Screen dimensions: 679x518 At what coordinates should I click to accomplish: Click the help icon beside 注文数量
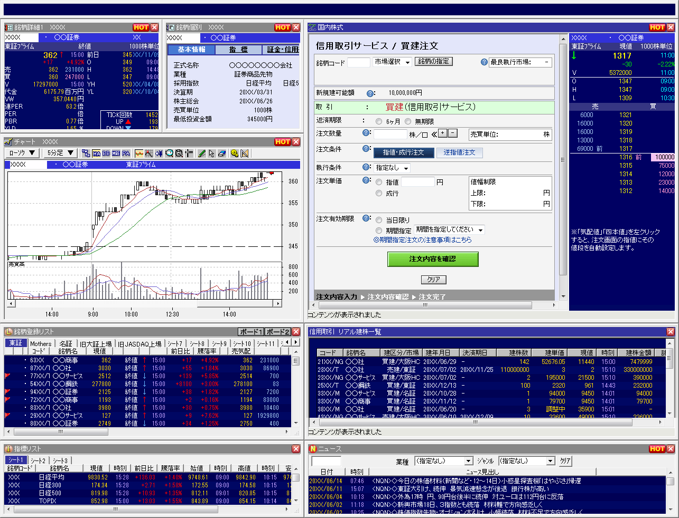click(367, 133)
